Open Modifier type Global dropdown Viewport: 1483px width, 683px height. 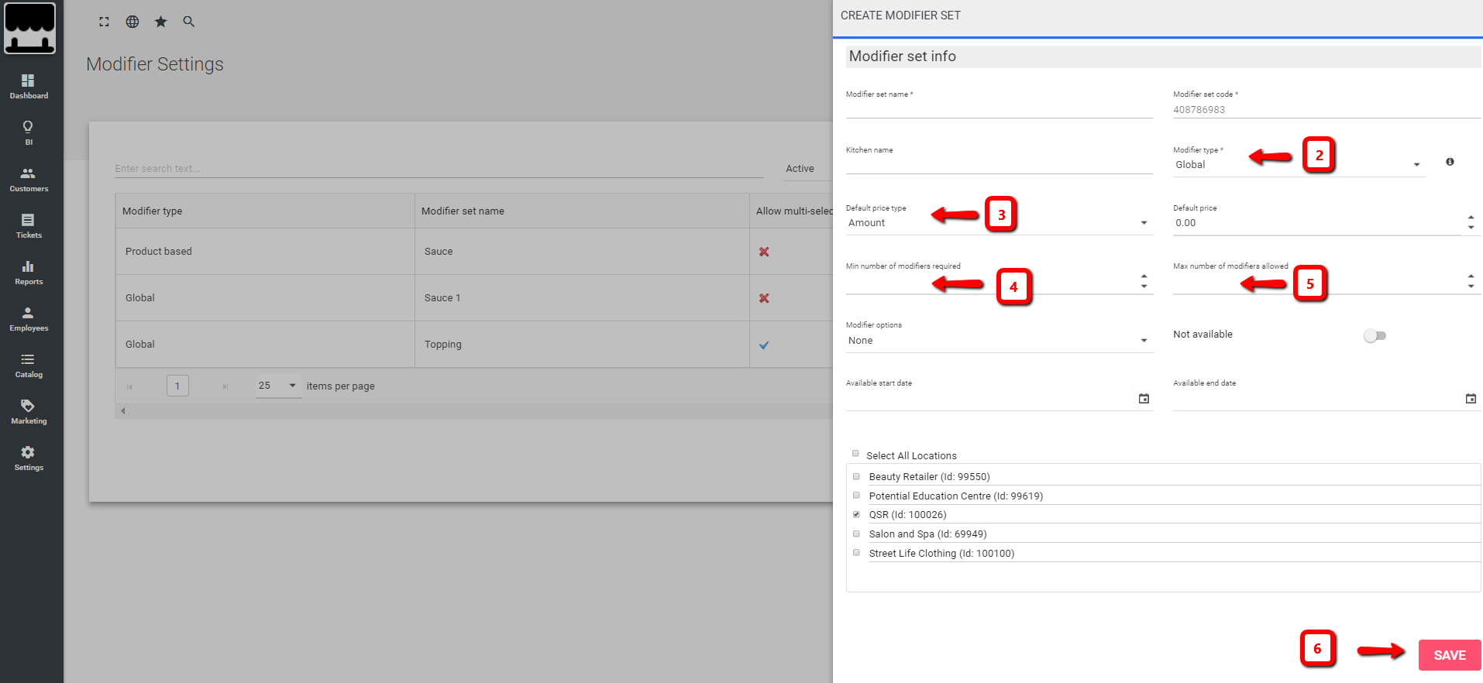pos(1299,165)
